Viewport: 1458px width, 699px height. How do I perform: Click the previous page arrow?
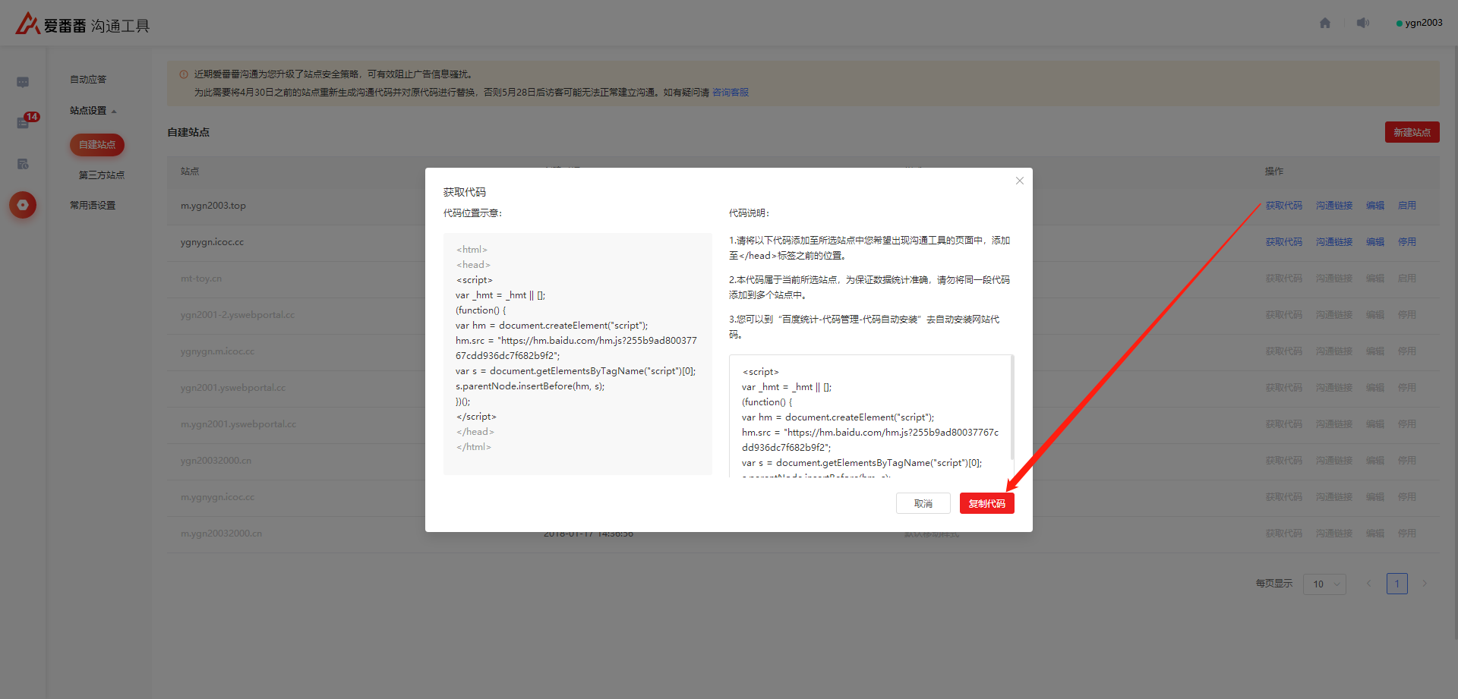tap(1369, 584)
